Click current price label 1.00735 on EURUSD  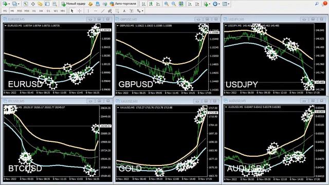tap(106, 30)
